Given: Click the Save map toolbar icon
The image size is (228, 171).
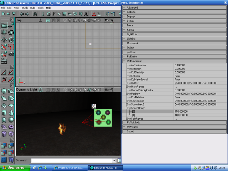Looking at the screenshot, I should (14, 14).
